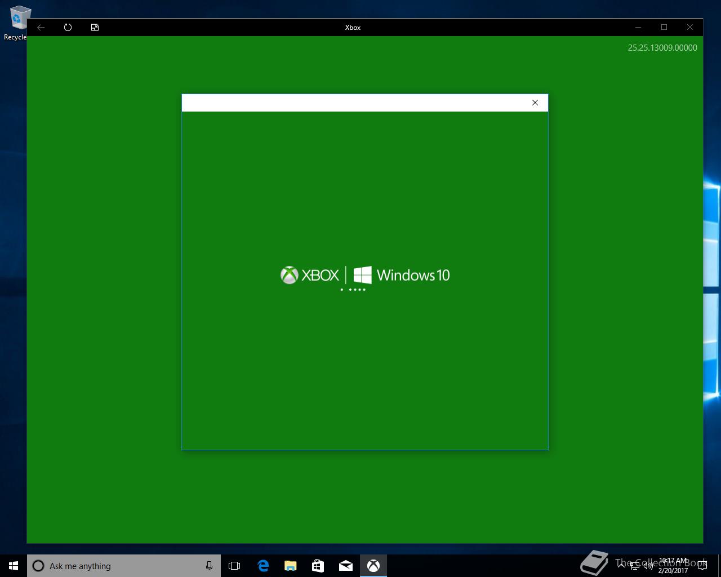The width and height of the screenshot is (721, 577).
Task: Open the Mail app from taskbar
Action: [346, 566]
